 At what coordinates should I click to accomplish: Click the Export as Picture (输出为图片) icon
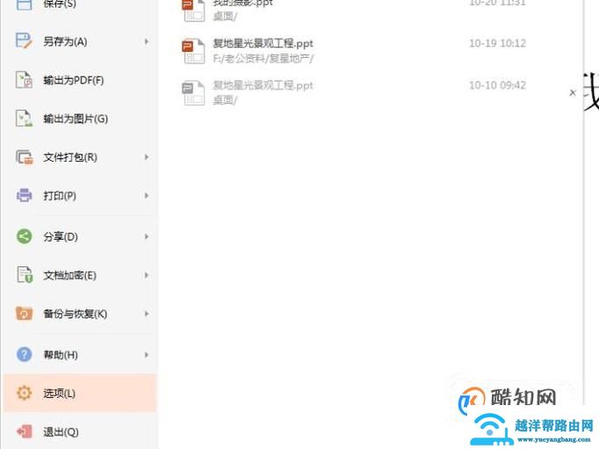24,119
